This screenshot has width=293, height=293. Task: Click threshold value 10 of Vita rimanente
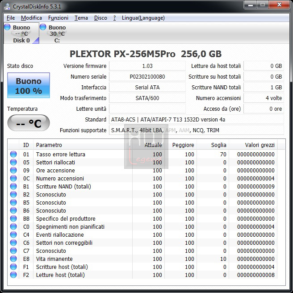[x=223, y=259]
